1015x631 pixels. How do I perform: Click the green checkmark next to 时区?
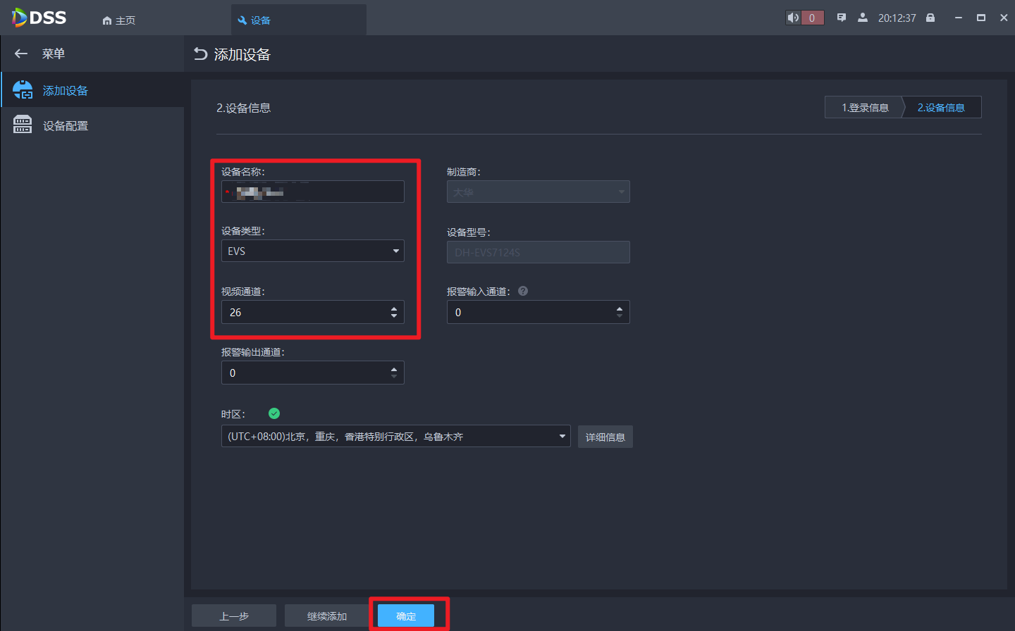pos(274,413)
